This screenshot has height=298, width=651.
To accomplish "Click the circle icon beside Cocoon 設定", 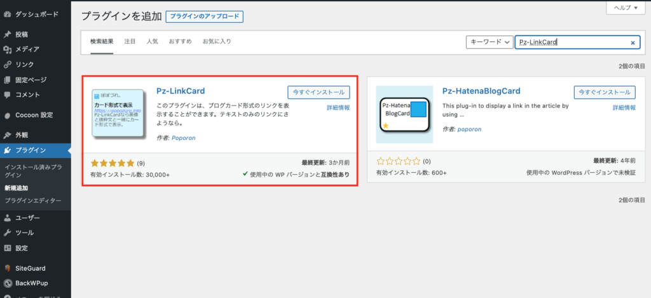I will pyautogui.click(x=7, y=116).
